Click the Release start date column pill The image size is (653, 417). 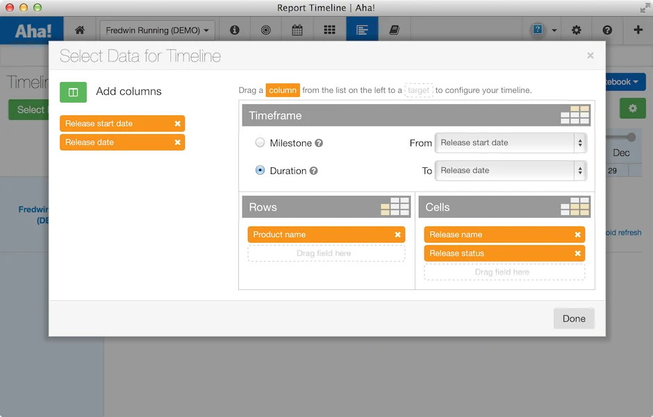pos(122,124)
